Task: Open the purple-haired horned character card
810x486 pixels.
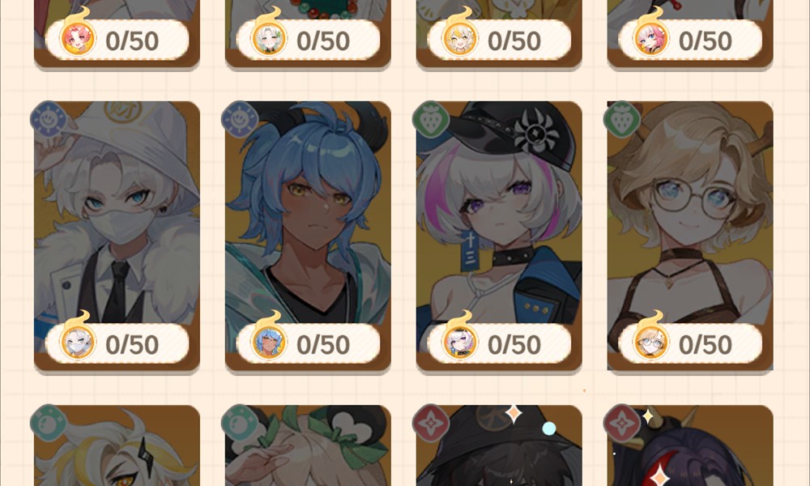Action: point(690,446)
